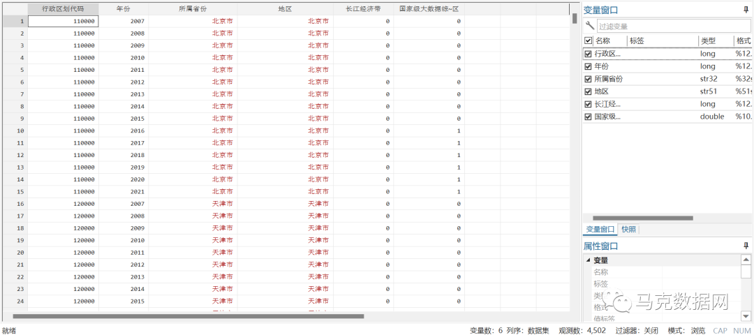The height and width of the screenshot is (335, 754).
Task: Click the 模式: 浏览 status entry
Action: 686,330
